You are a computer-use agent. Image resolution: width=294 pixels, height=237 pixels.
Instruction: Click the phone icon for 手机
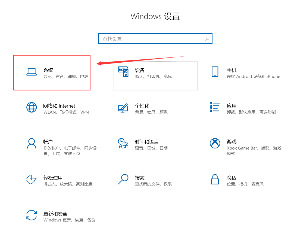tap(215, 72)
